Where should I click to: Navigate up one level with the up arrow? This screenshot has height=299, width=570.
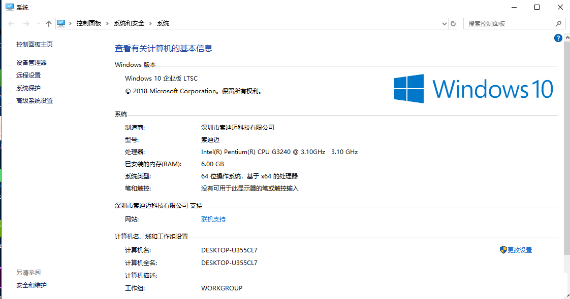tap(49, 23)
